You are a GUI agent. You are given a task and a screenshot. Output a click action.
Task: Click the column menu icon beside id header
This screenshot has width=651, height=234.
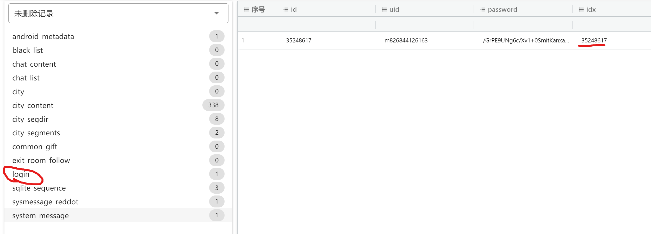(x=286, y=10)
